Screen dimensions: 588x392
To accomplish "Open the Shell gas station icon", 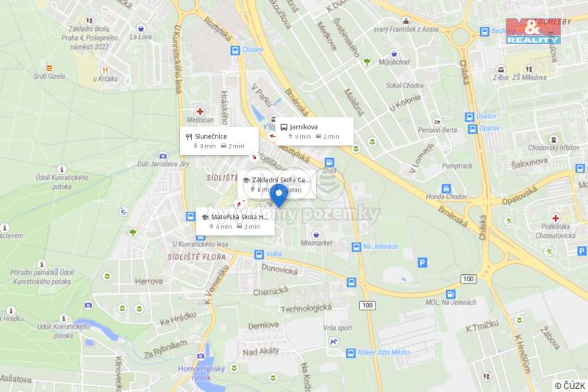I will tap(329, 163).
